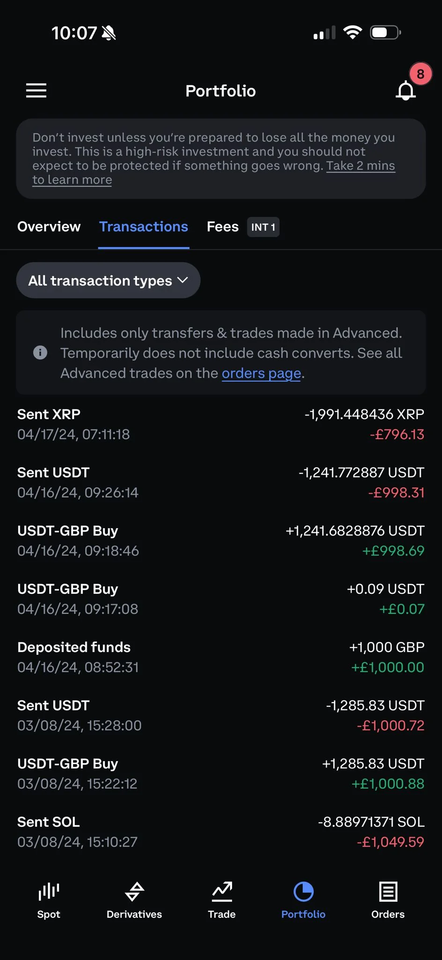
Task: Open USDT-GBP Buy for +1,241.6828876 USDT
Action: coord(221,540)
